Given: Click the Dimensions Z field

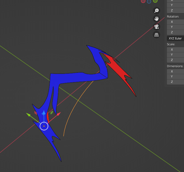Looking at the screenshot, I should [x=175, y=82].
